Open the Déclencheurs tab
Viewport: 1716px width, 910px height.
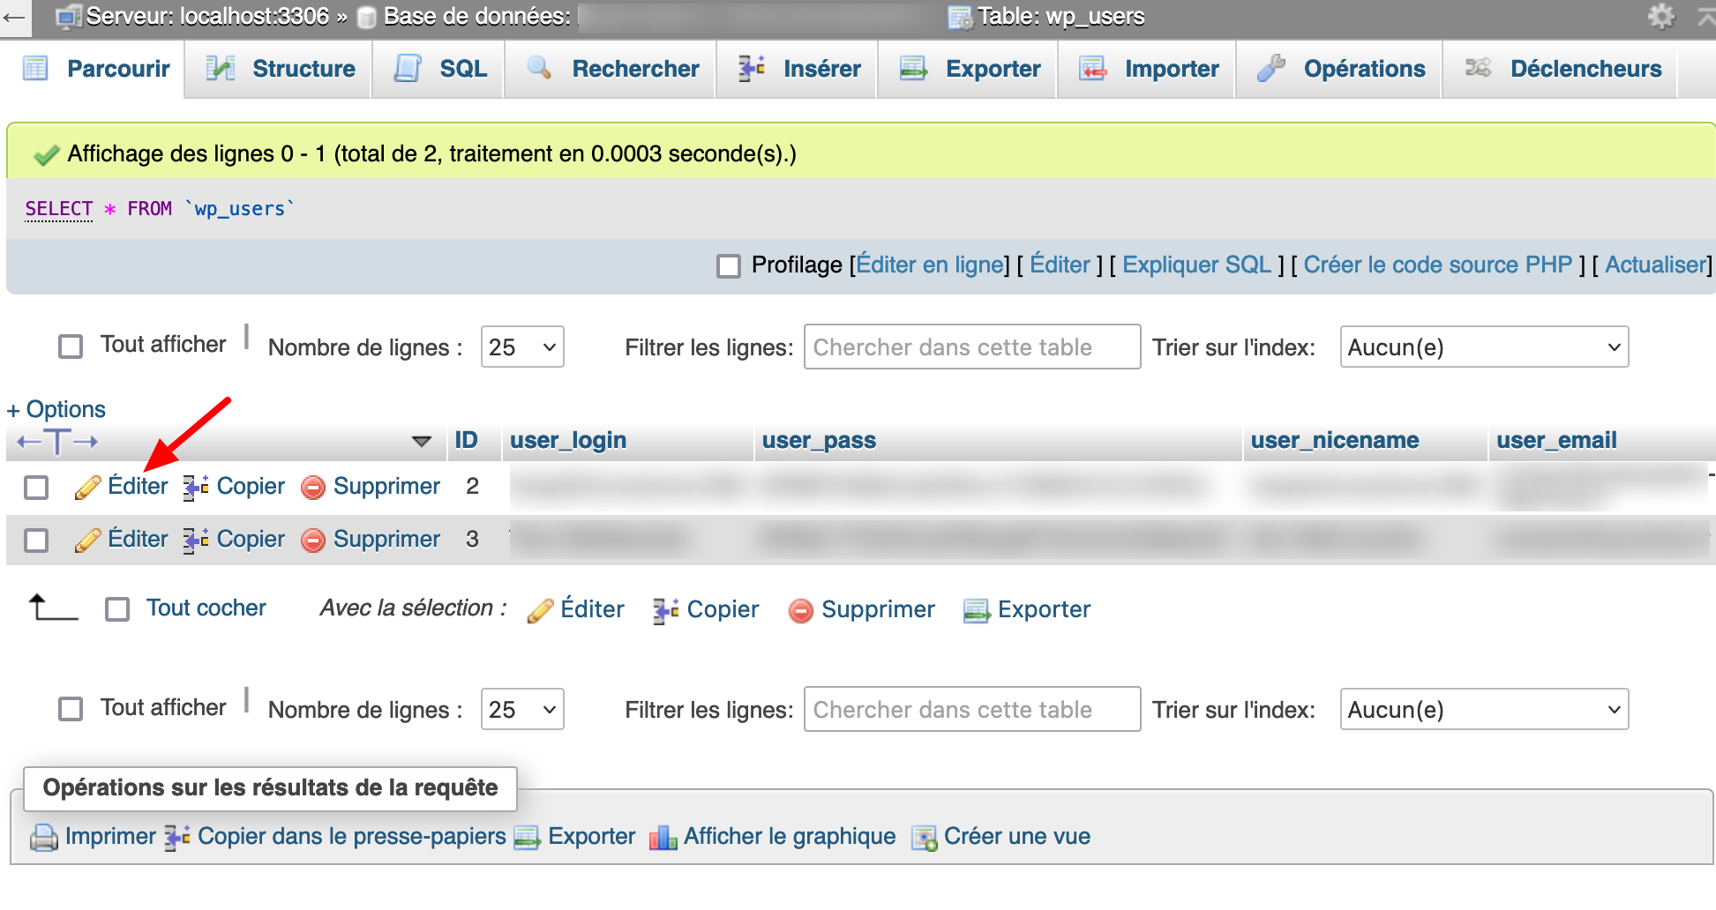click(1562, 69)
